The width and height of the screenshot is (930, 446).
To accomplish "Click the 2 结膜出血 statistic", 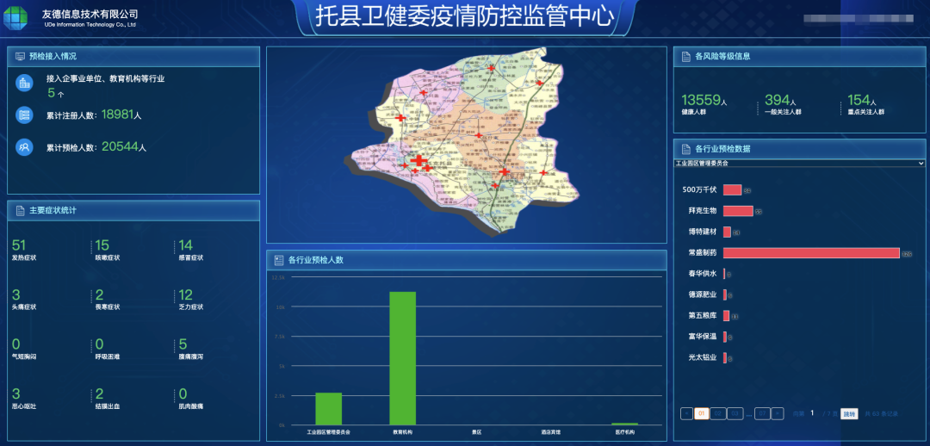I will (108, 400).
